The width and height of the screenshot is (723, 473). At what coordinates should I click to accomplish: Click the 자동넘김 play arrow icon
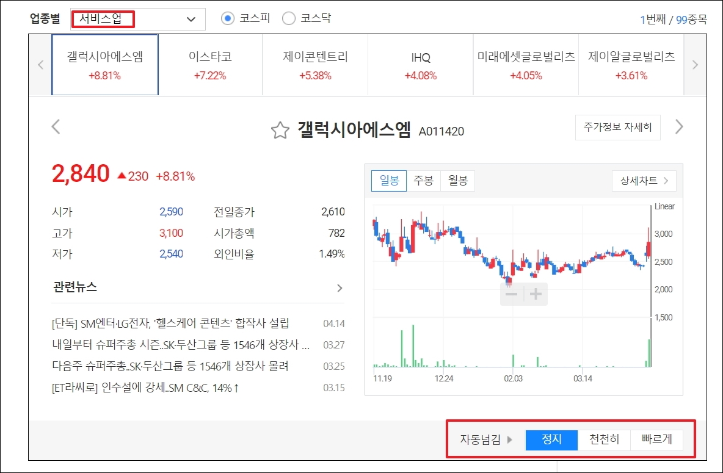pos(509,440)
